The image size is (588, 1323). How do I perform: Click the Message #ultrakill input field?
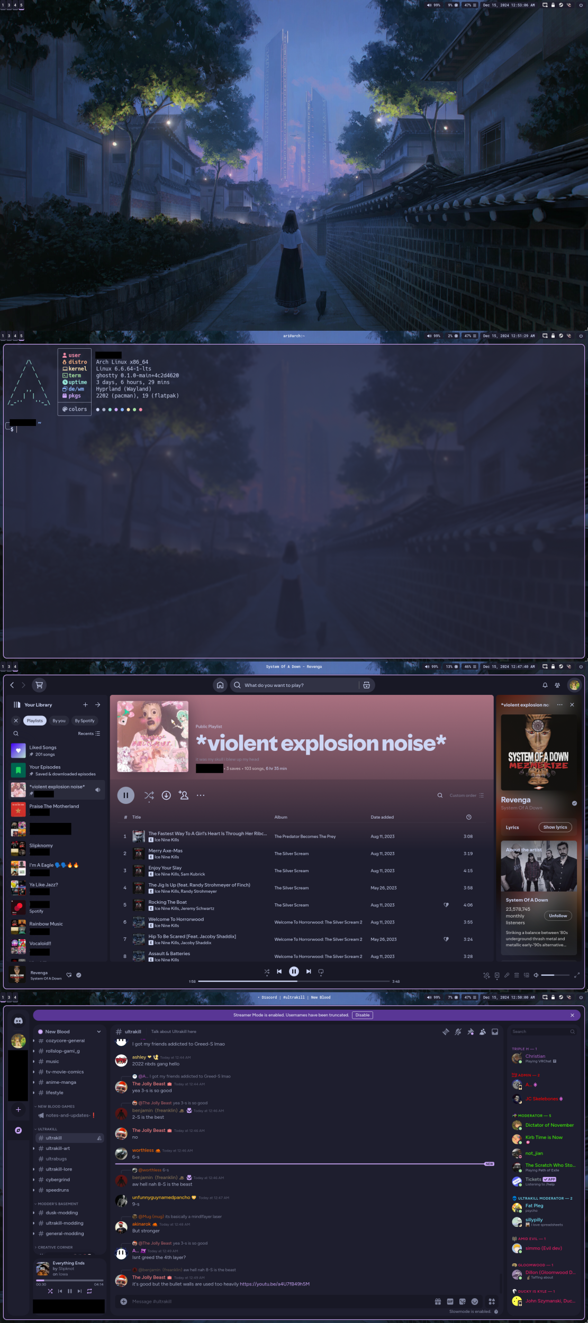[x=275, y=1301]
